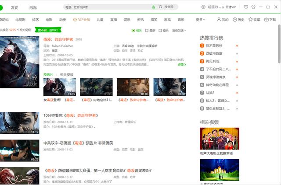This screenshot has height=185, width=281.
Task: Open the 电影 (Movies) category
Action: [49, 20]
